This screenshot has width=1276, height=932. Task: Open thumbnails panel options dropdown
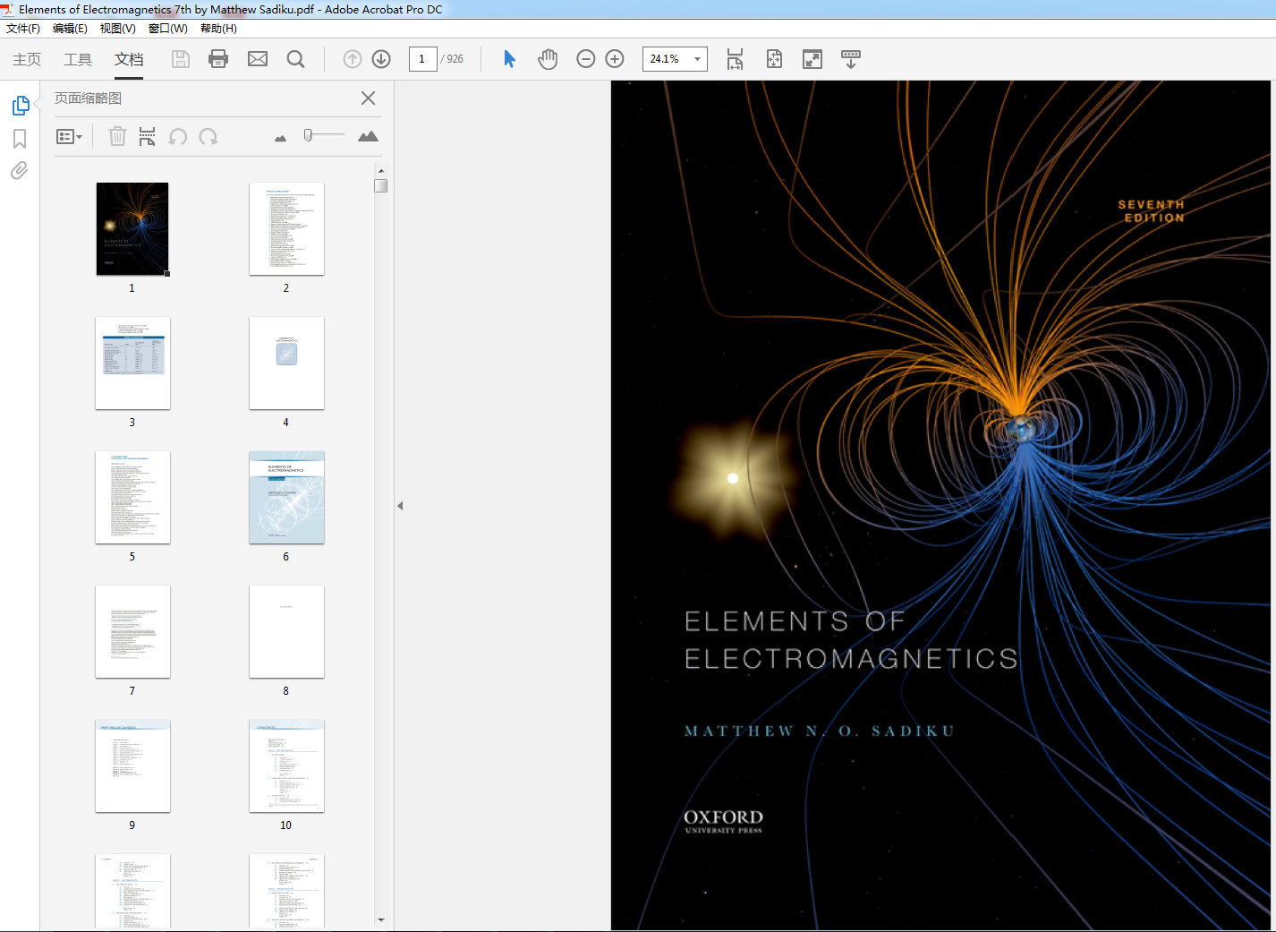point(69,137)
